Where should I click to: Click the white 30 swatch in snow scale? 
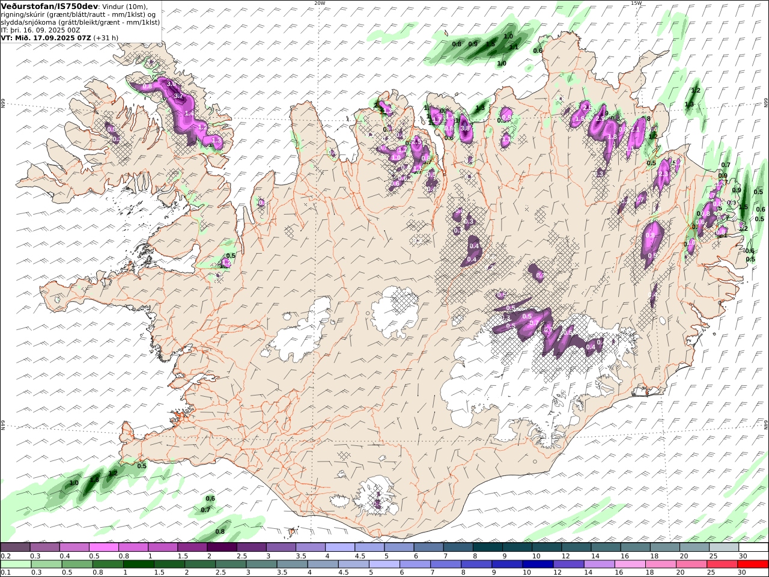753,548
